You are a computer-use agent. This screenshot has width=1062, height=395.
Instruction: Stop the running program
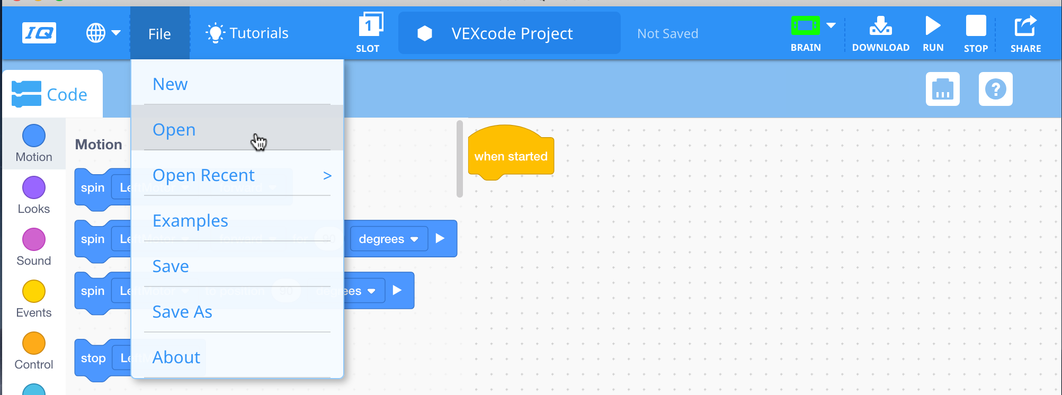pos(975,32)
